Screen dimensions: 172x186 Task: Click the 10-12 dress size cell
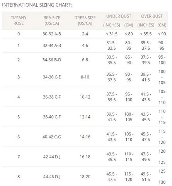(85, 97)
